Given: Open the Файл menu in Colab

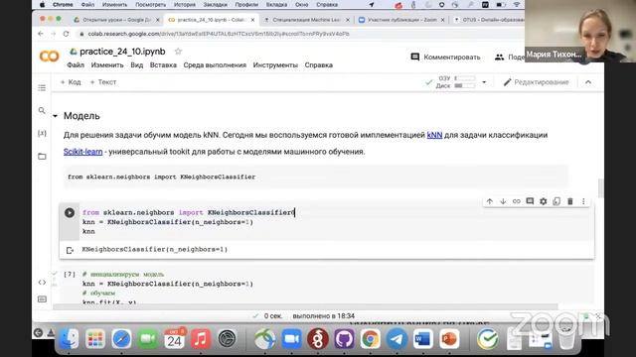Looking at the screenshot, I should 76,65.
